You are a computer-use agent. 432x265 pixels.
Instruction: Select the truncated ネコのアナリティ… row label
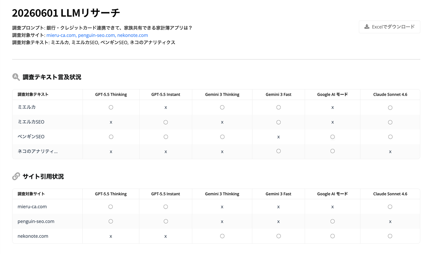[37, 151]
